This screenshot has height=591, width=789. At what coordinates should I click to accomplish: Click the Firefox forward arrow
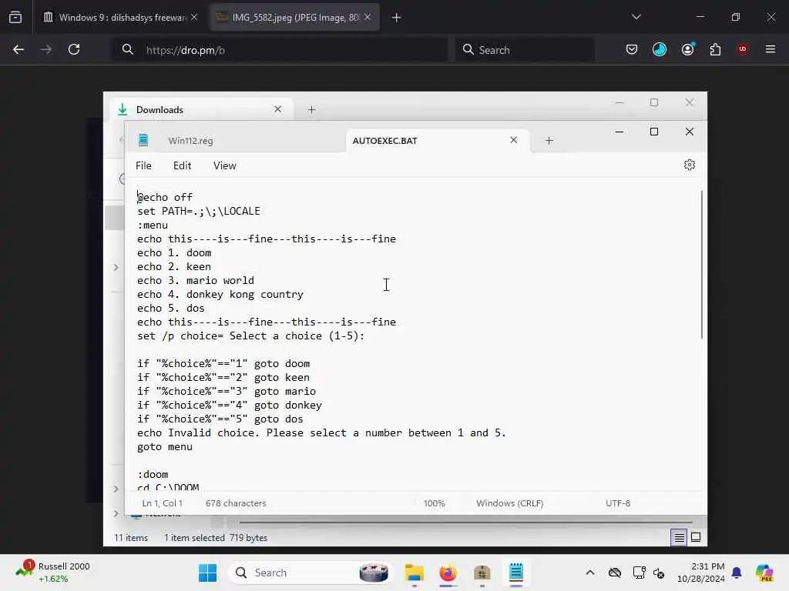tap(46, 49)
